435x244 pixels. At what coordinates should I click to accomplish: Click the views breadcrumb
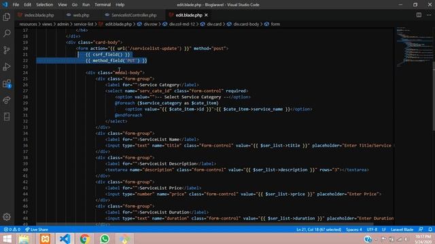coord(47,24)
